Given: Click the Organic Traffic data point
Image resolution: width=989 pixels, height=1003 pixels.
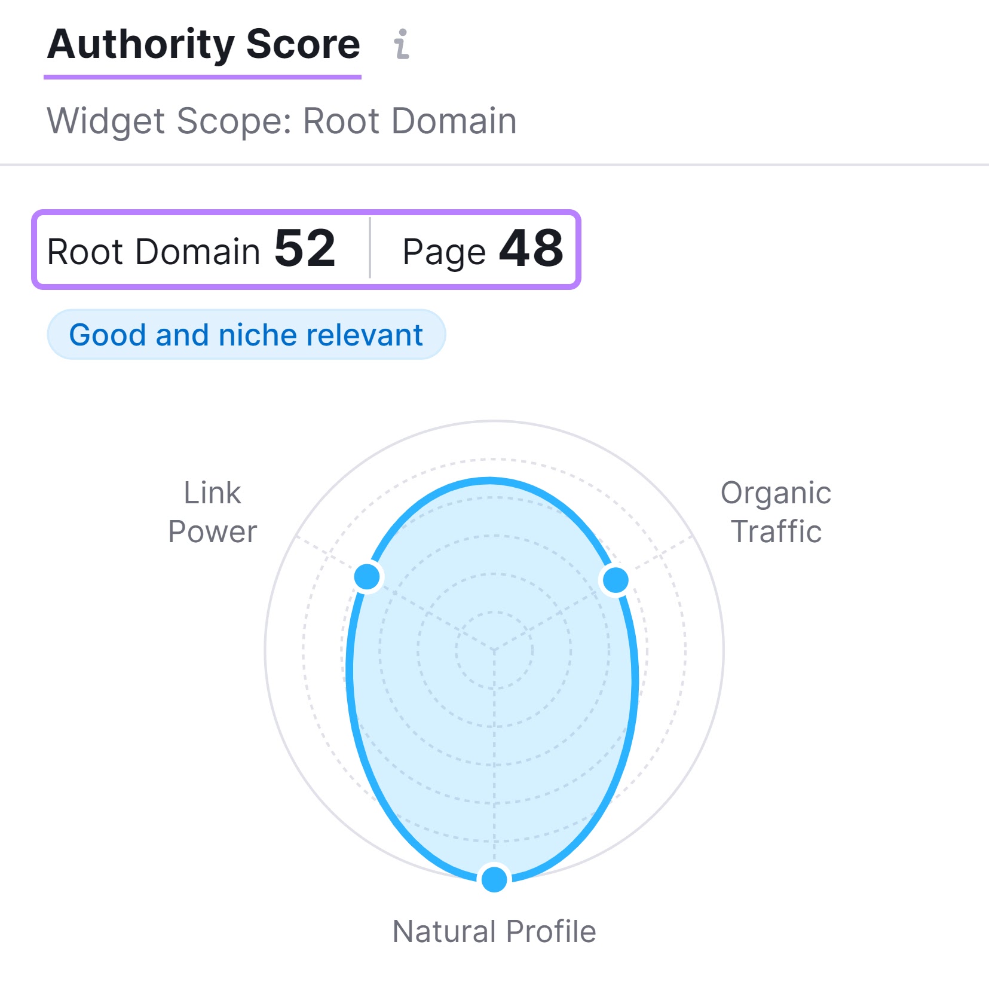Looking at the screenshot, I should click(x=616, y=579).
